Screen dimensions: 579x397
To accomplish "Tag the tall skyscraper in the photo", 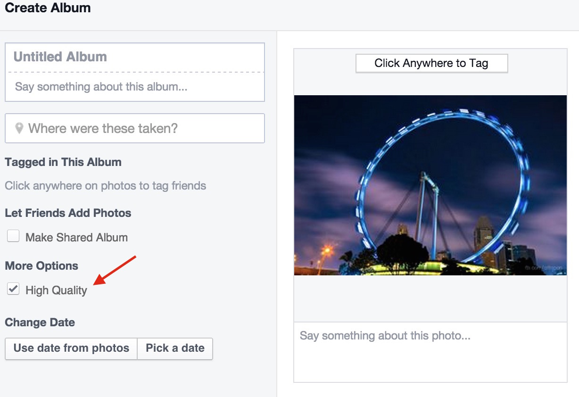I will [x=484, y=236].
